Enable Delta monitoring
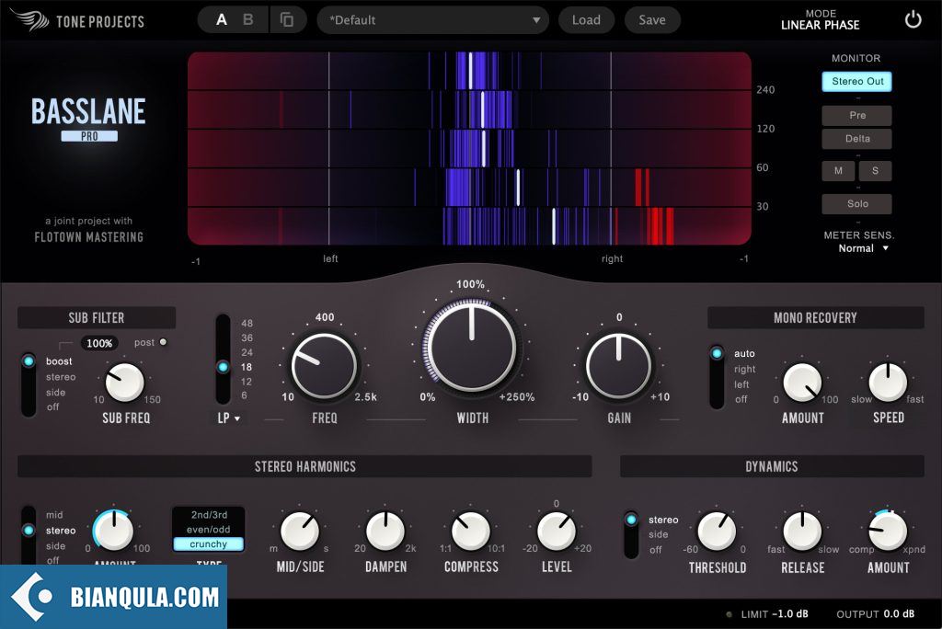The height and width of the screenshot is (629, 942). pyautogui.click(x=856, y=138)
